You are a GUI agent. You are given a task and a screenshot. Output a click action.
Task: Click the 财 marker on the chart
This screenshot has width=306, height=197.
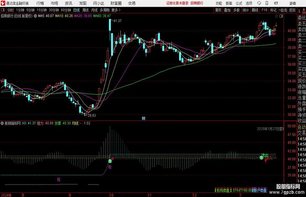(144, 118)
